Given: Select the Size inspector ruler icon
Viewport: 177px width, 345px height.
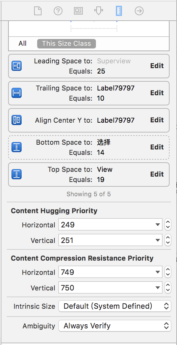Looking at the screenshot, I should (119, 11).
